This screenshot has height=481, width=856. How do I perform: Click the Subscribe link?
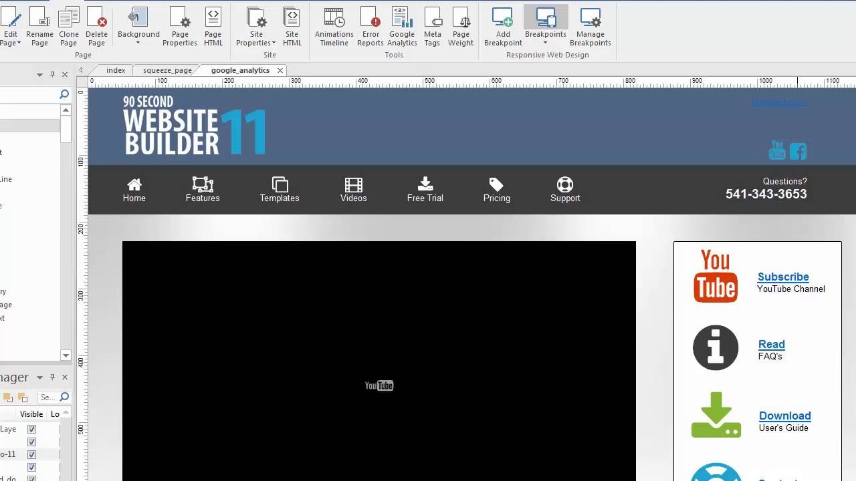coord(783,277)
